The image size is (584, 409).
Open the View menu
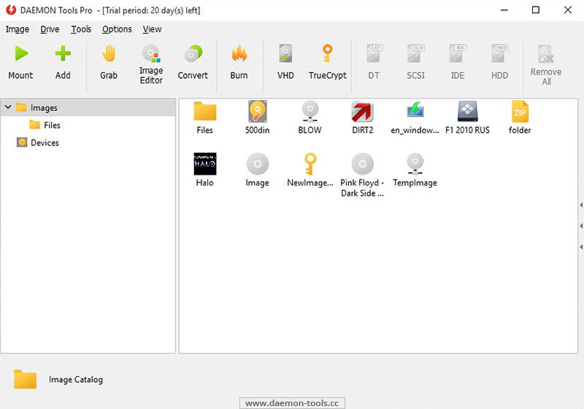(152, 29)
